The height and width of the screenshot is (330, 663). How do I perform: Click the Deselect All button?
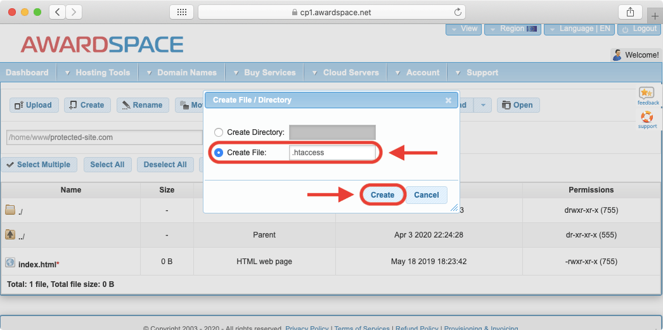pos(165,165)
